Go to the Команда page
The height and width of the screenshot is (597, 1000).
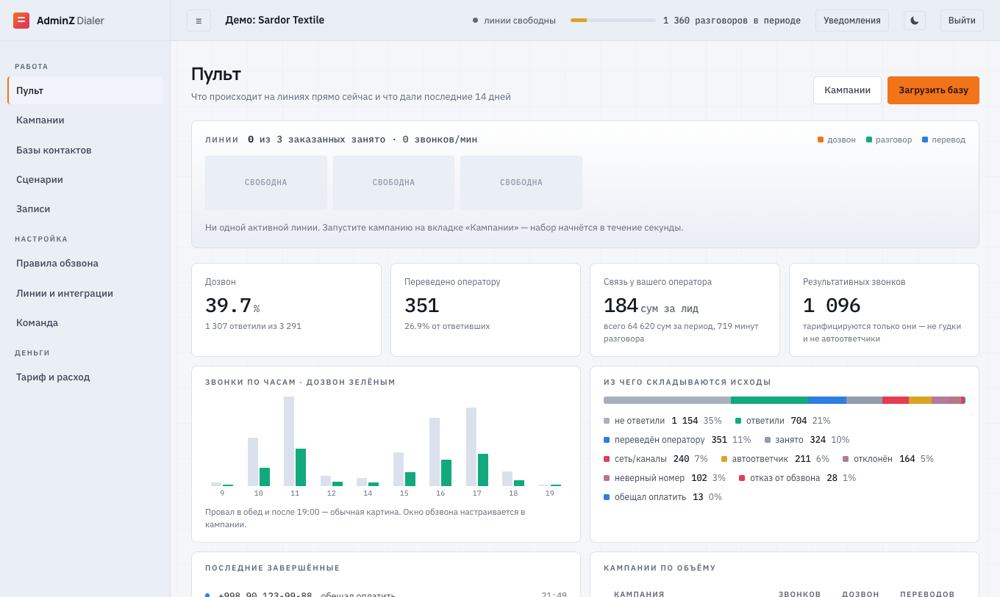pyautogui.click(x=85, y=322)
